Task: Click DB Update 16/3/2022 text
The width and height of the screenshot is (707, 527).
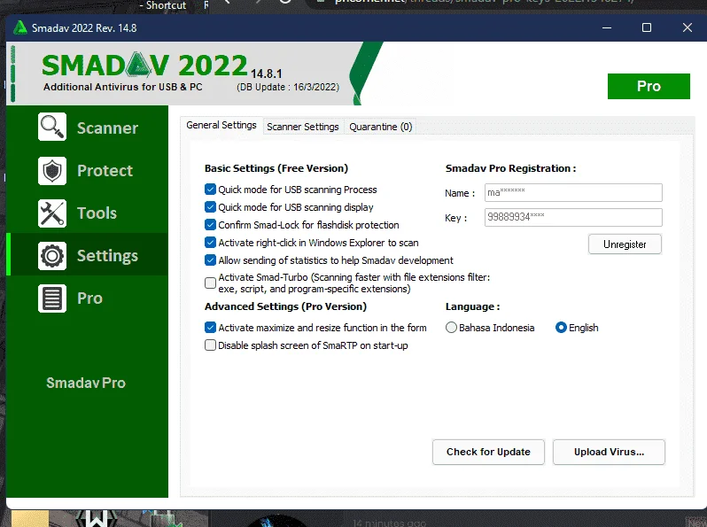Action: point(288,87)
